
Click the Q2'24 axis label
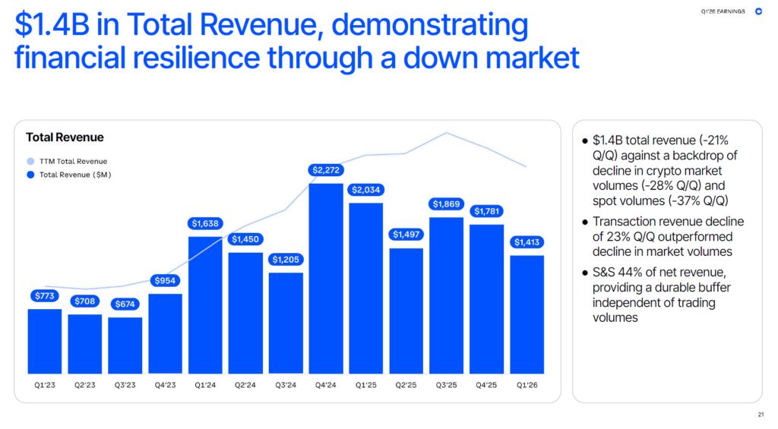pos(245,385)
